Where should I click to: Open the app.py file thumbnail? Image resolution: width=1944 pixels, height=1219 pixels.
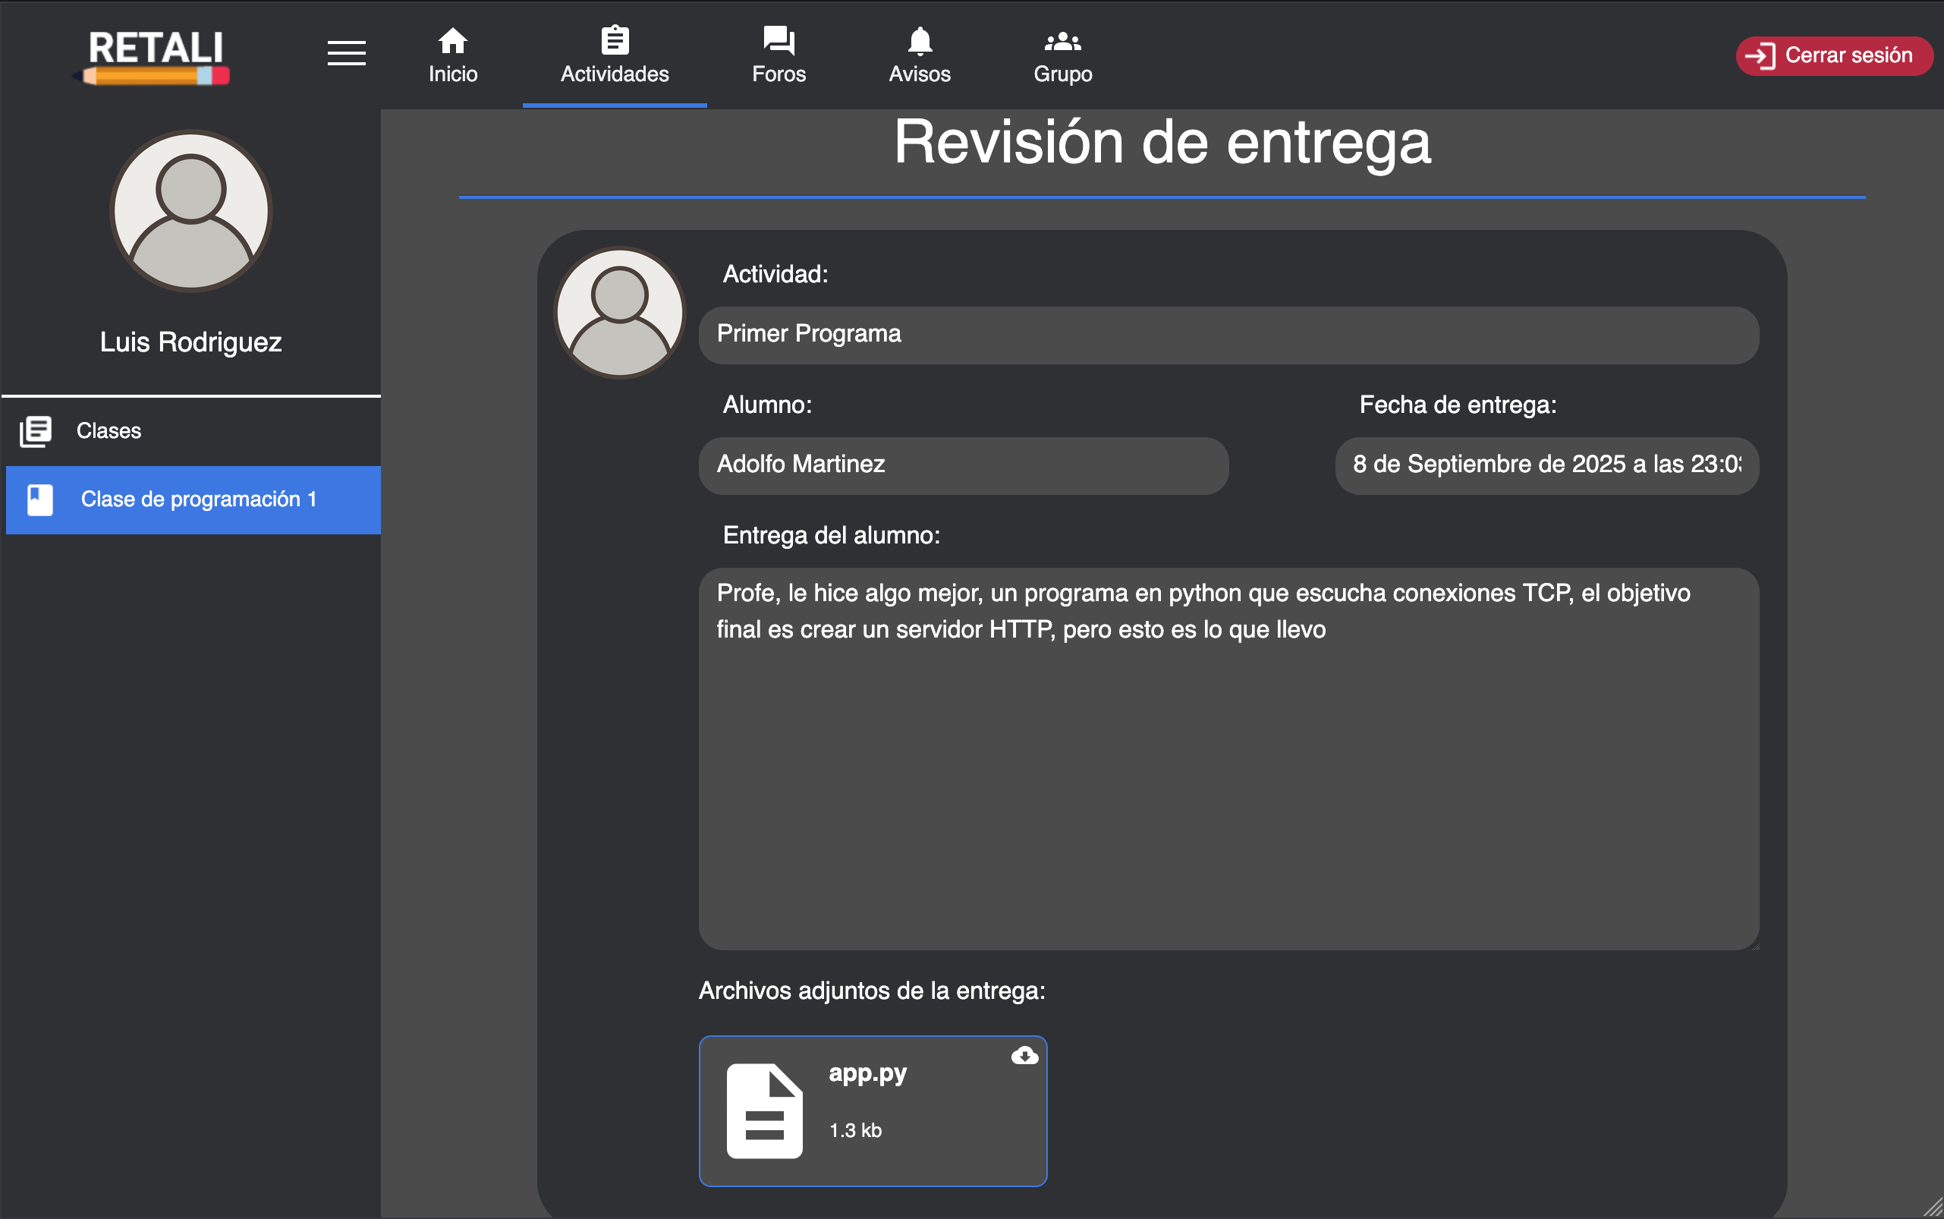point(764,1111)
